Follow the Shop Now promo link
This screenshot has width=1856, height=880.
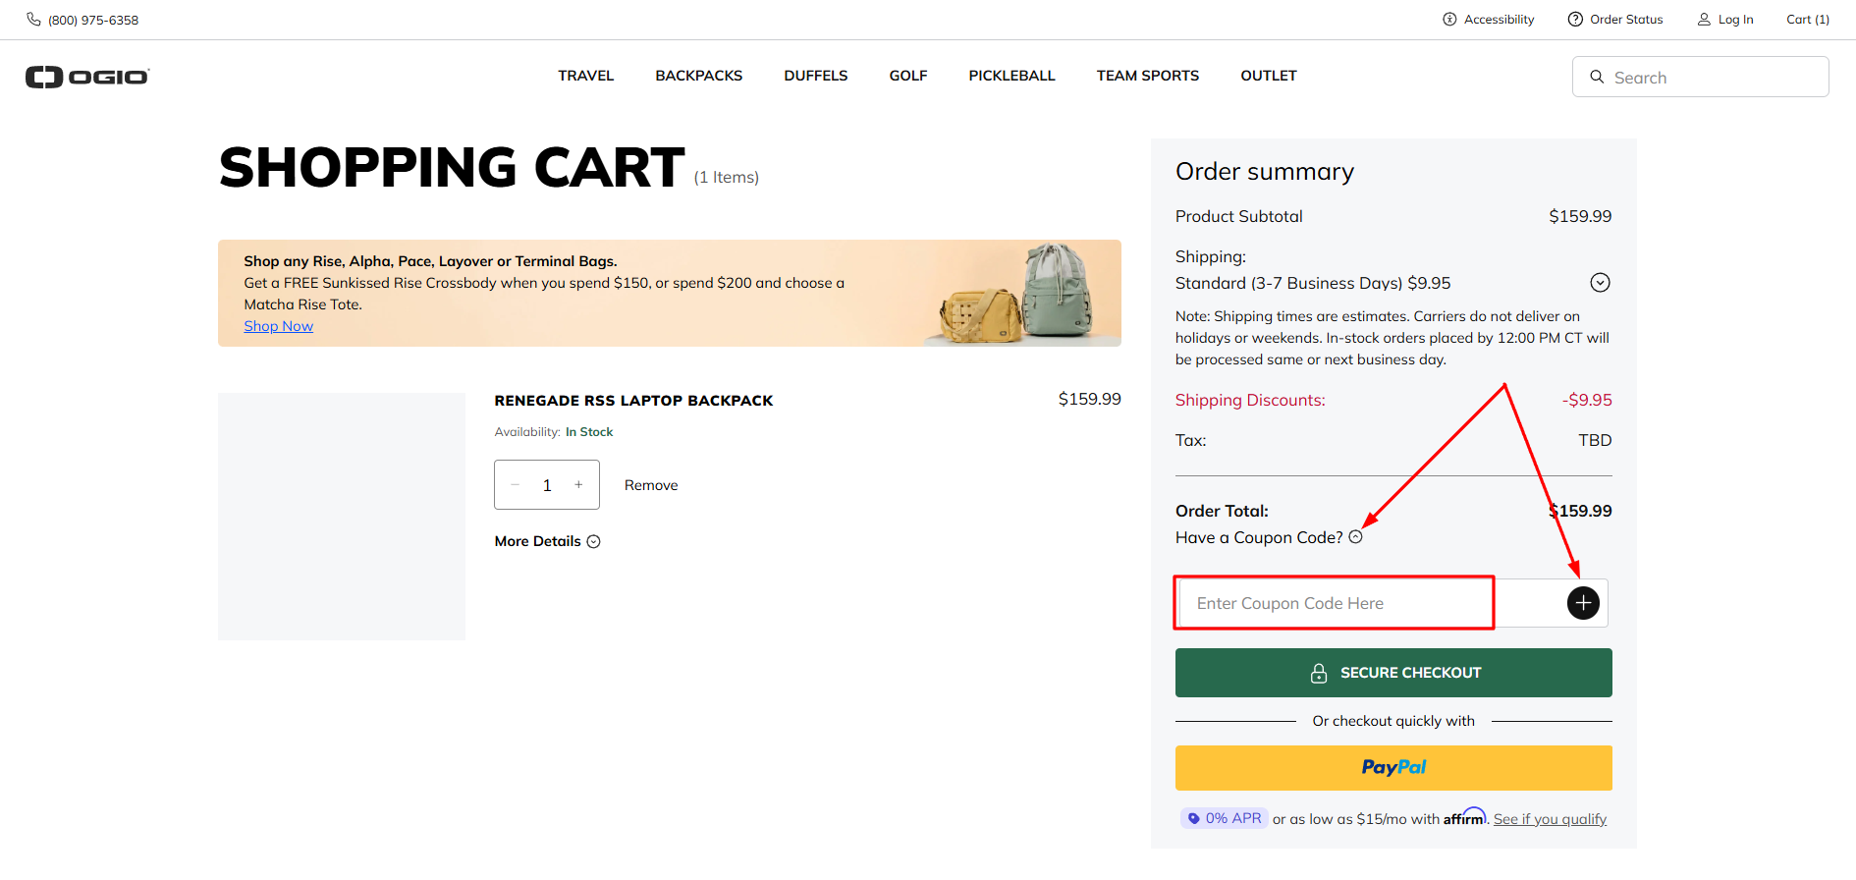(279, 326)
